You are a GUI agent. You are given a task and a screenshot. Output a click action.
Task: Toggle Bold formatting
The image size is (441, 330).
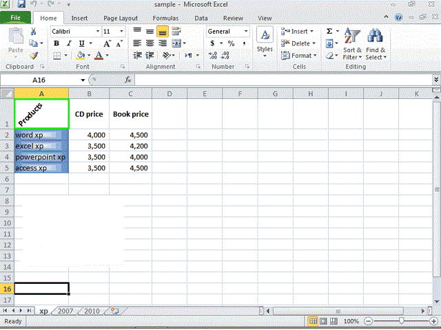pos(57,43)
